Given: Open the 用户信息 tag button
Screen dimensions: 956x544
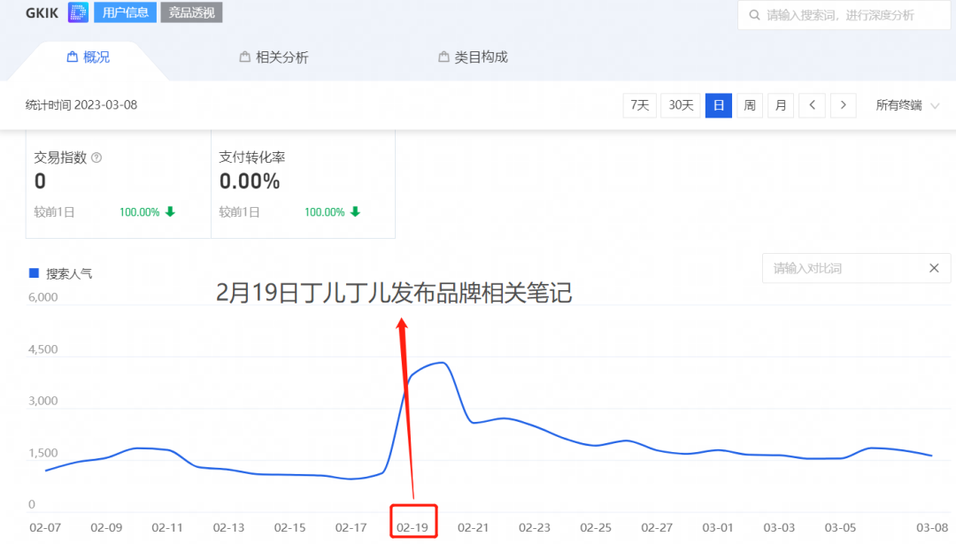Looking at the screenshot, I should (x=125, y=12).
